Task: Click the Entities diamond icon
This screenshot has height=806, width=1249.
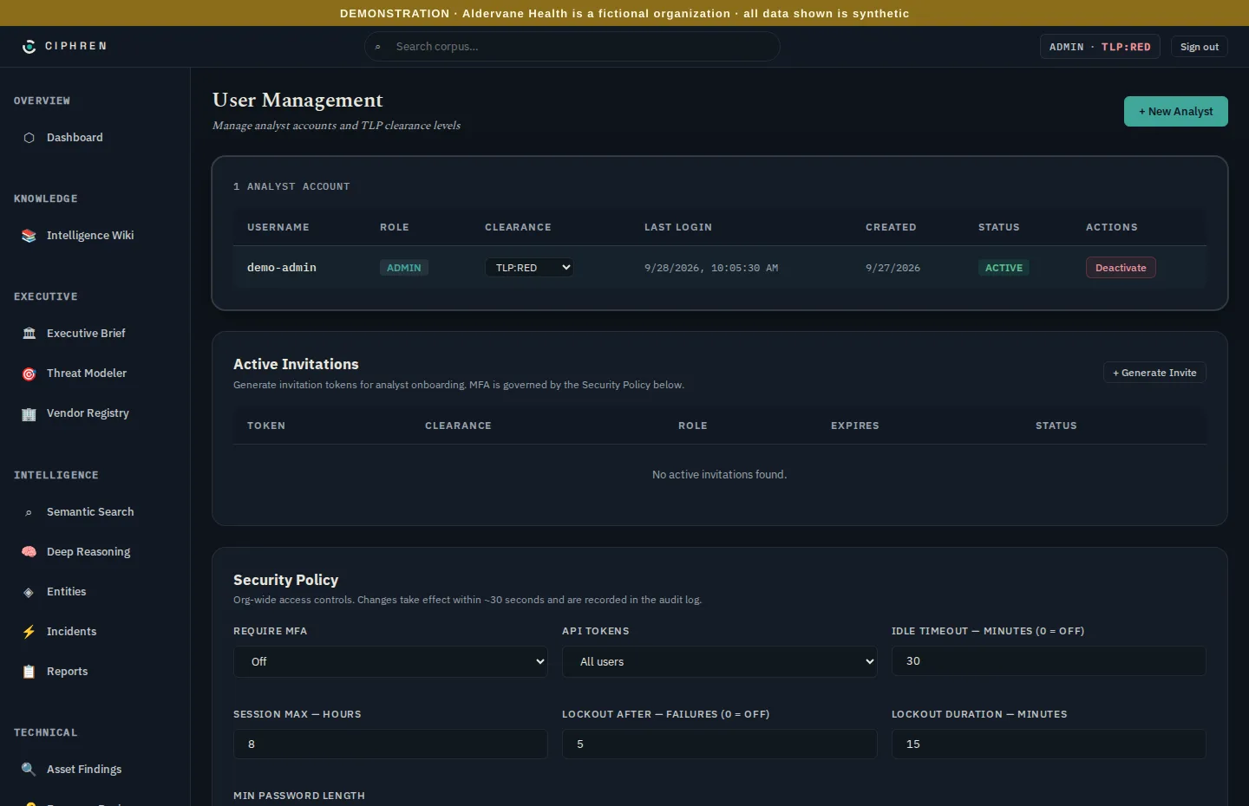Action: coord(29,592)
